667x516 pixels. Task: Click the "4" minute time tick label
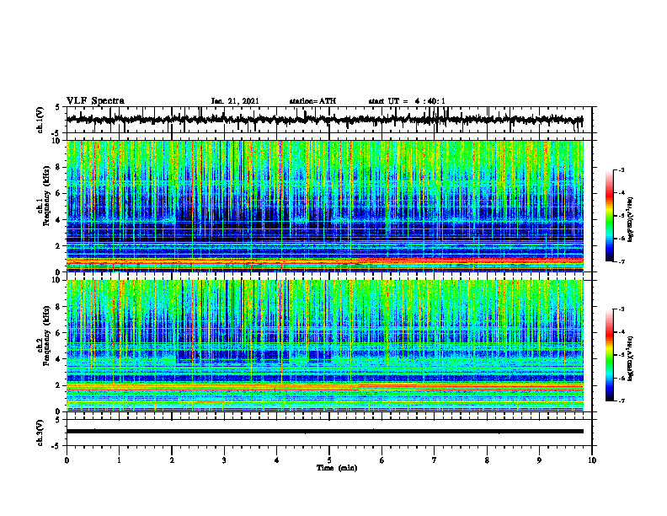pos(277,460)
